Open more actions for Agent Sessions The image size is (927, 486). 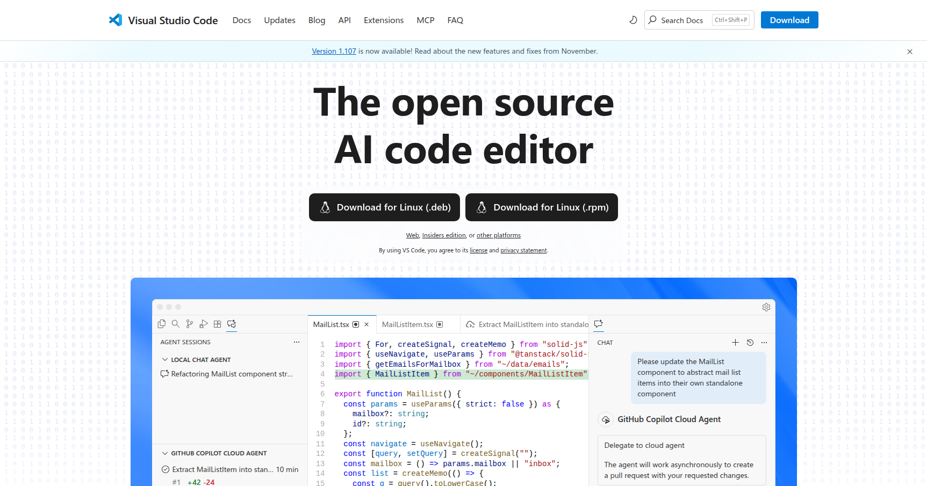click(297, 342)
